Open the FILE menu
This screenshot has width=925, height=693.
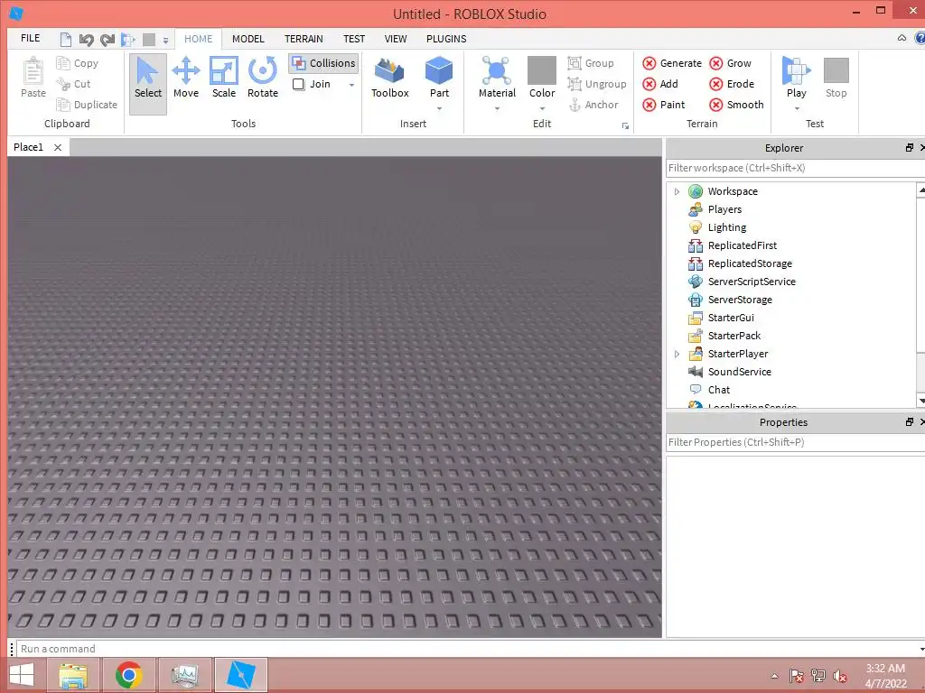click(x=30, y=38)
